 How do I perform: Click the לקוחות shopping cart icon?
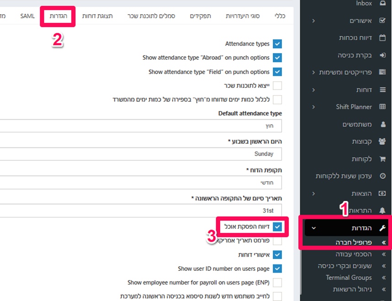[x=382, y=159]
